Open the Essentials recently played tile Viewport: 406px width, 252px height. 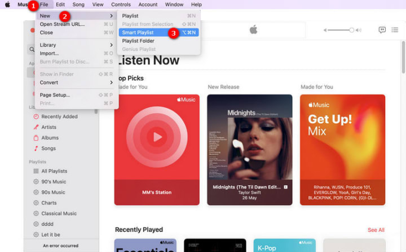coord(145,245)
